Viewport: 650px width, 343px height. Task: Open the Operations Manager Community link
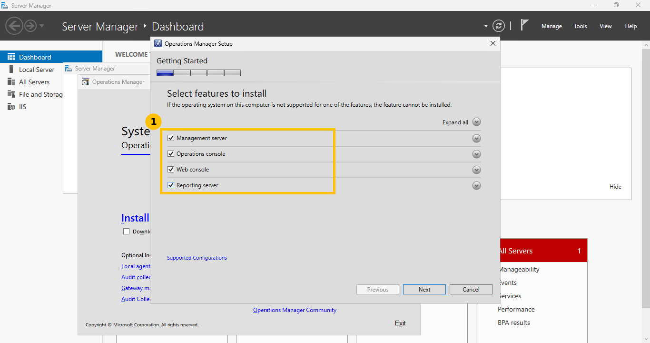(x=295, y=310)
